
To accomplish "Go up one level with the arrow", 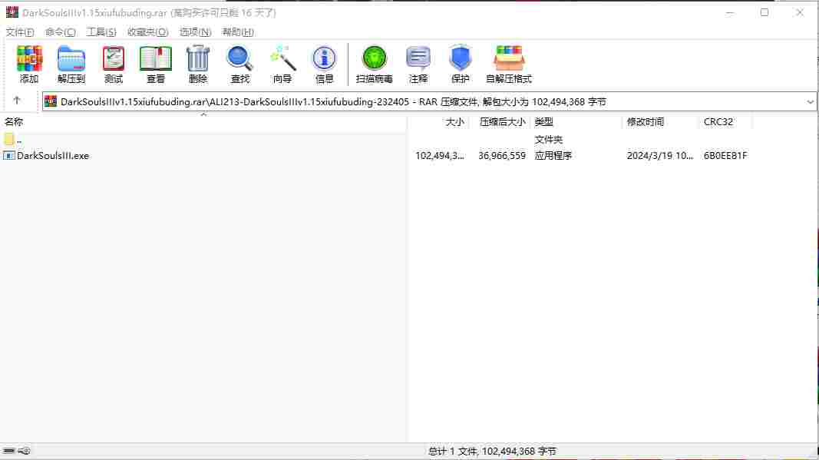I will click(x=17, y=101).
